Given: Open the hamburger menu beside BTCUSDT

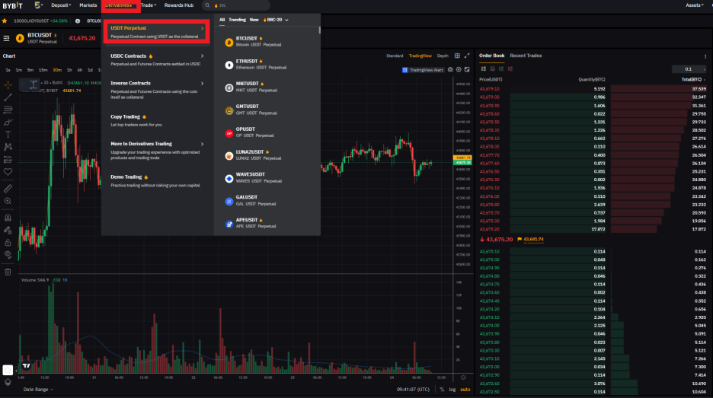Looking at the screenshot, I should pyautogui.click(x=6, y=38).
